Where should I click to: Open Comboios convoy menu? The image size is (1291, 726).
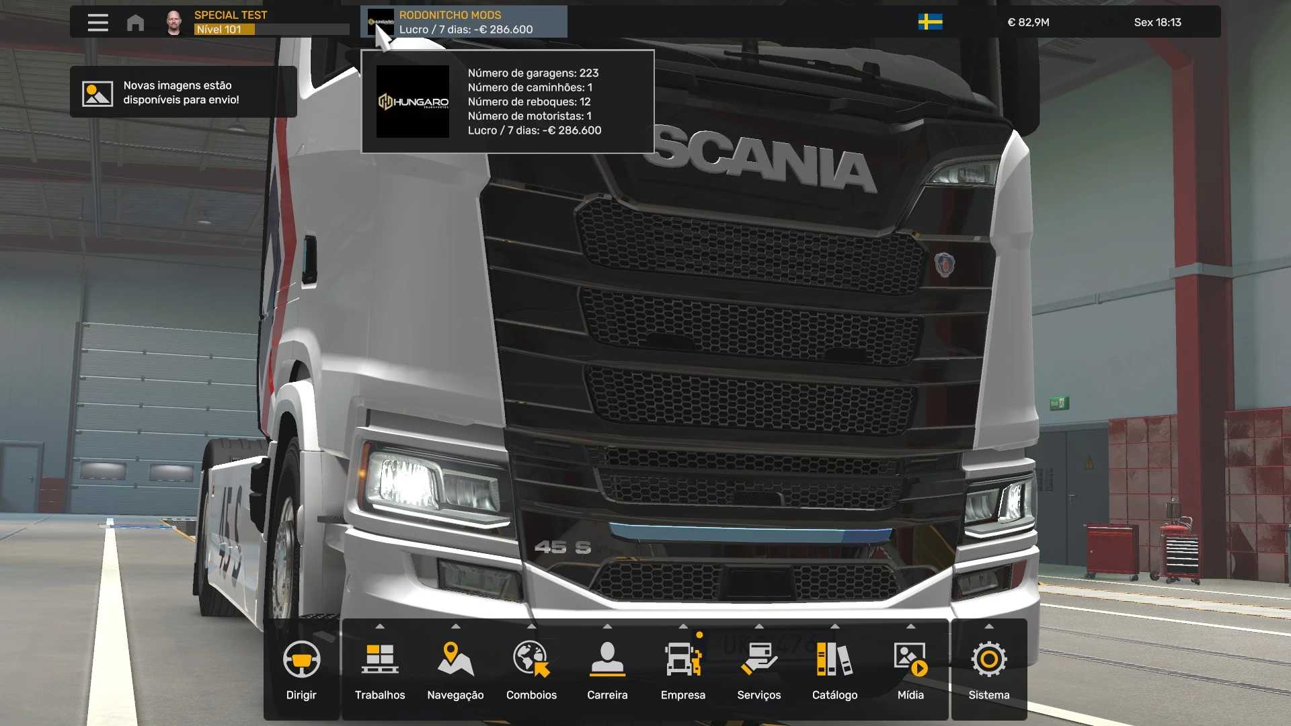tap(531, 670)
